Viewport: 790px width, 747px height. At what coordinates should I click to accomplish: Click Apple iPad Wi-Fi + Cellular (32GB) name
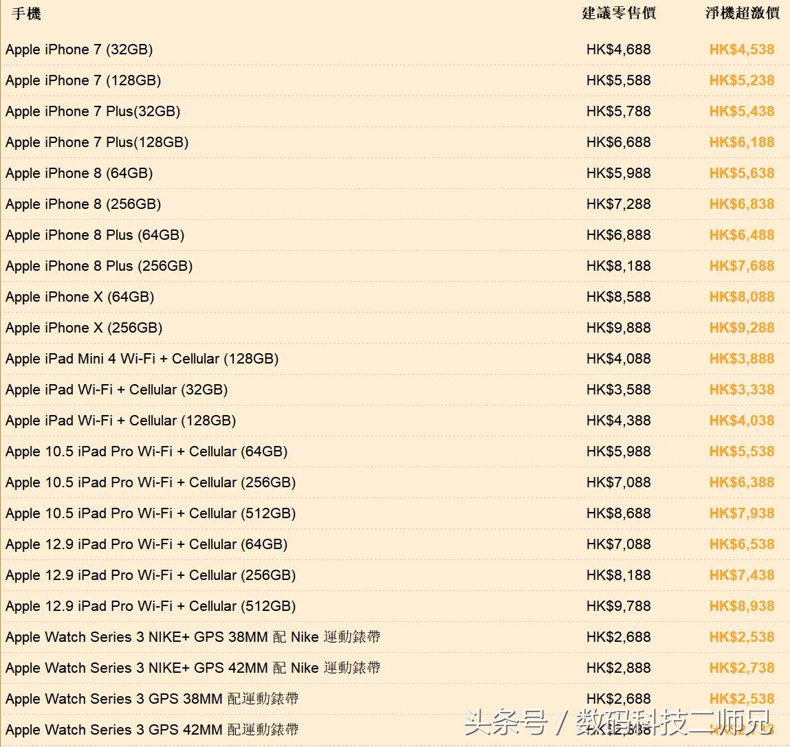(116, 390)
